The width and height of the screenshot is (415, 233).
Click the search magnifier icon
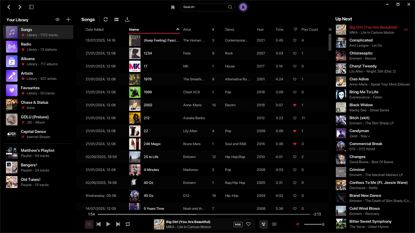coord(230,7)
